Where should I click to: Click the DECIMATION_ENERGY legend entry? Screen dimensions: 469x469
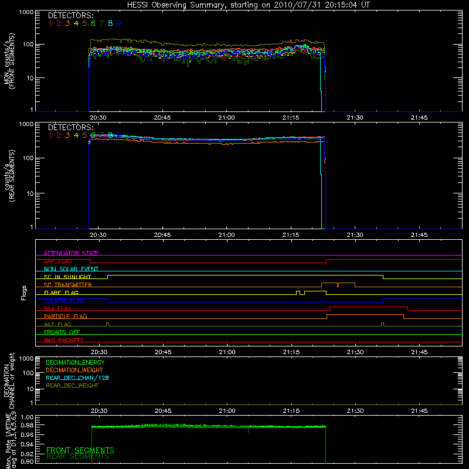coord(75,362)
